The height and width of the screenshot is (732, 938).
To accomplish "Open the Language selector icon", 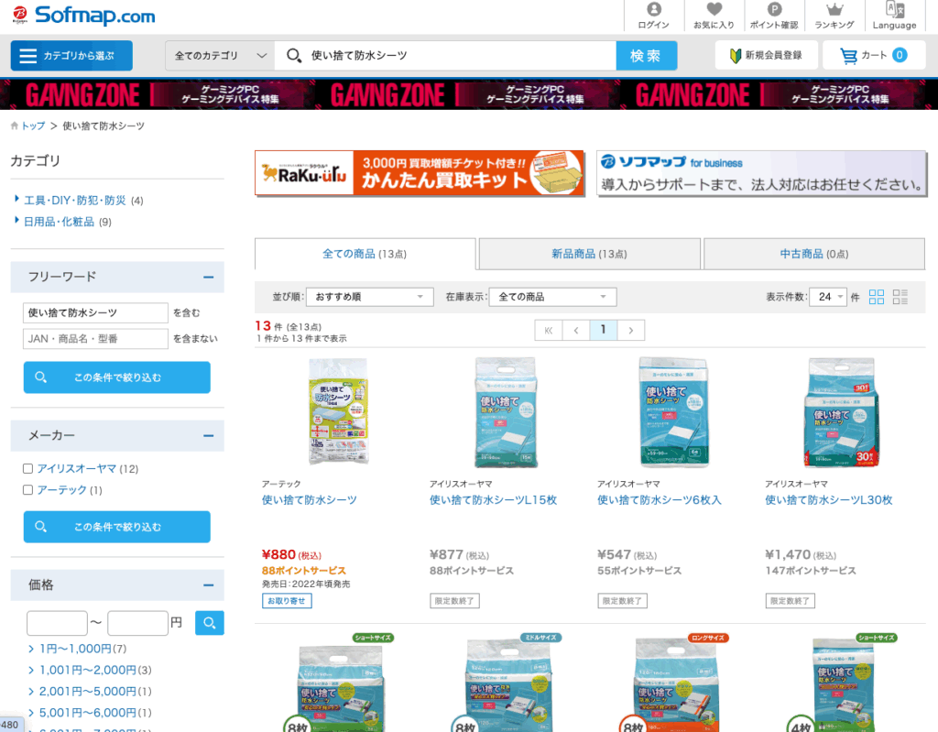I will (x=894, y=16).
